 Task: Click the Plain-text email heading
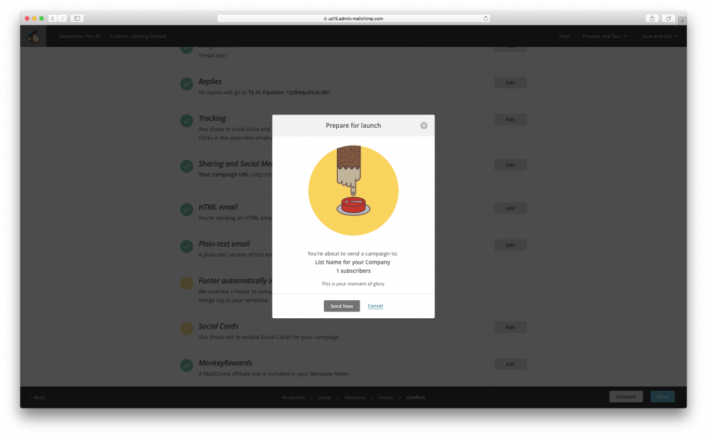click(224, 244)
